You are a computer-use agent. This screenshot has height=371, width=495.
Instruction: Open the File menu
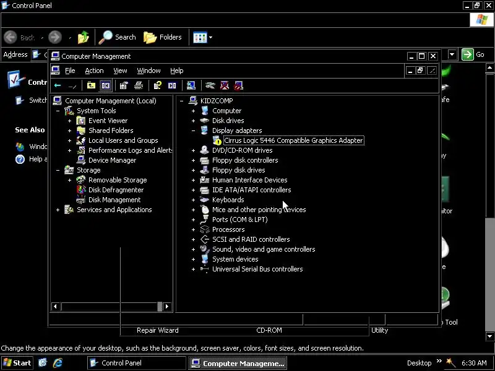click(70, 70)
